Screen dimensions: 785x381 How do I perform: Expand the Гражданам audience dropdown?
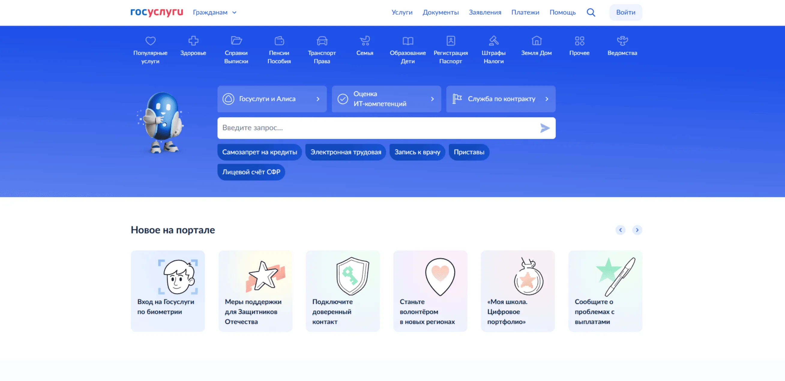click(215, 13)
